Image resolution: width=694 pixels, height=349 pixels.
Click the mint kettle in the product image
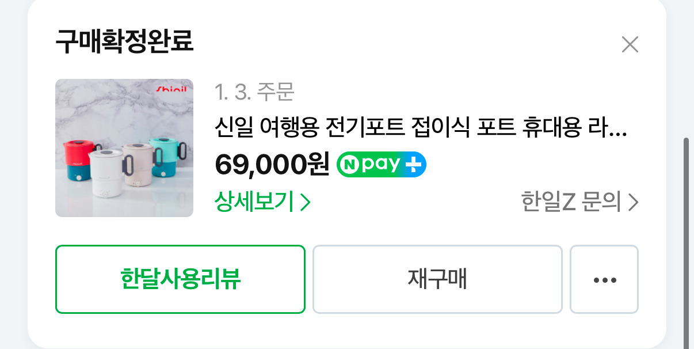pos(167,154)
